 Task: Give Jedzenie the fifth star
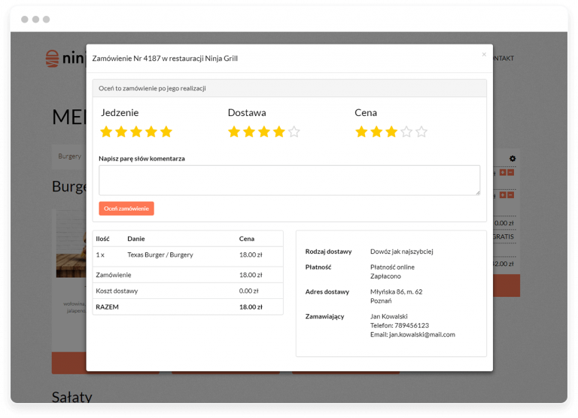pyautogui.click(x=166, y=132)
